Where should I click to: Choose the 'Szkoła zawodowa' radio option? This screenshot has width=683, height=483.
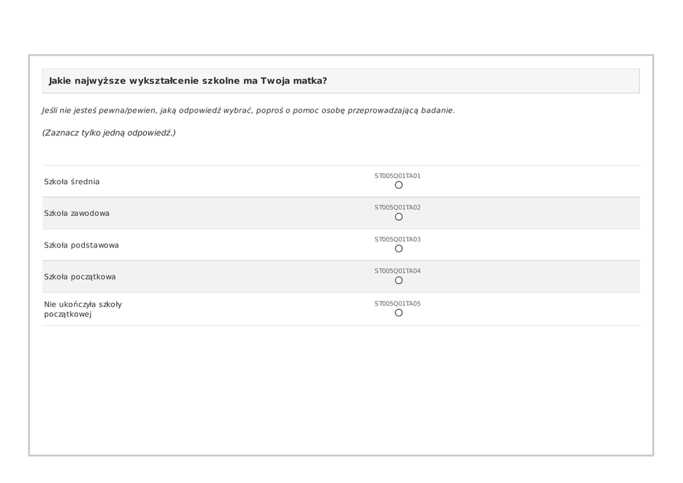pos(399,217)
